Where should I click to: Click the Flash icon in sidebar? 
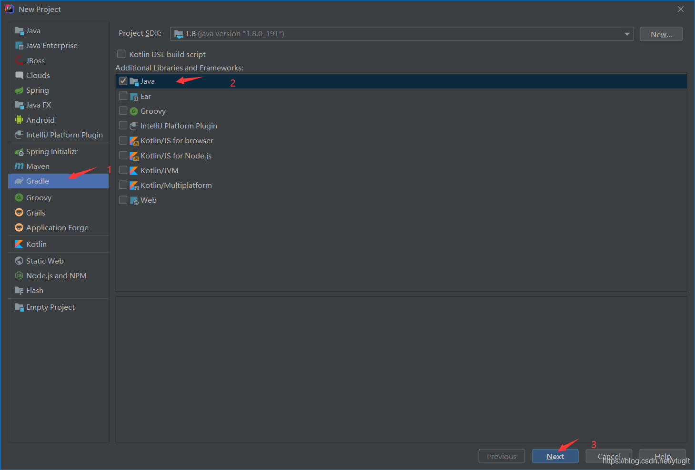(19, 291)
